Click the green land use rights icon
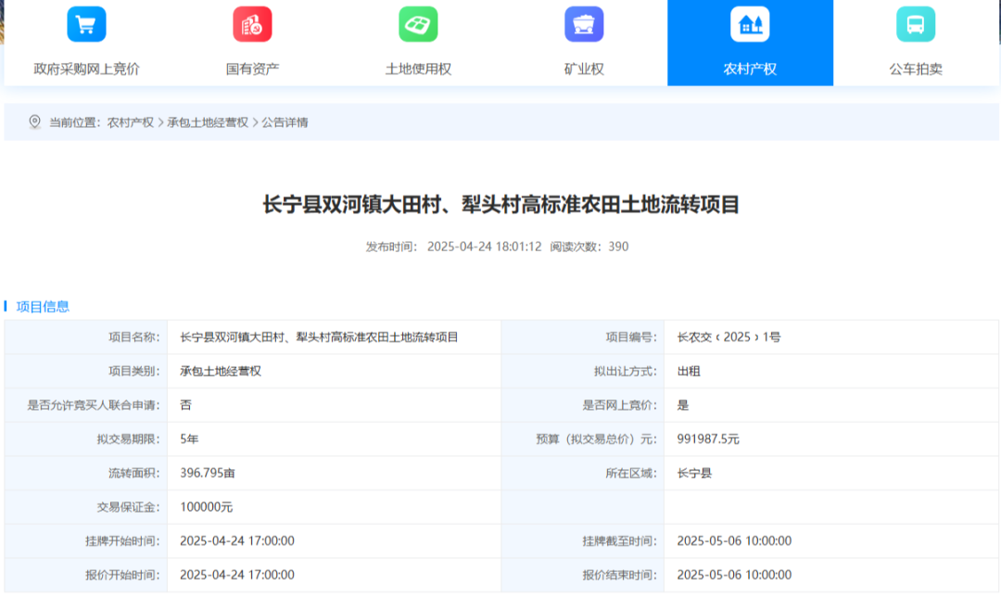 click(418, 25)
